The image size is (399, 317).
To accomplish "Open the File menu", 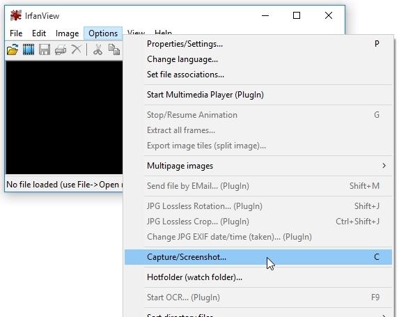I will pyautogui.click(x=16, y=33).
